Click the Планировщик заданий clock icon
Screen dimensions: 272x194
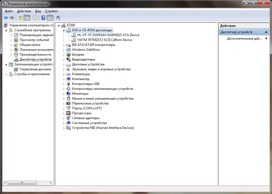[x=16, y=35]
